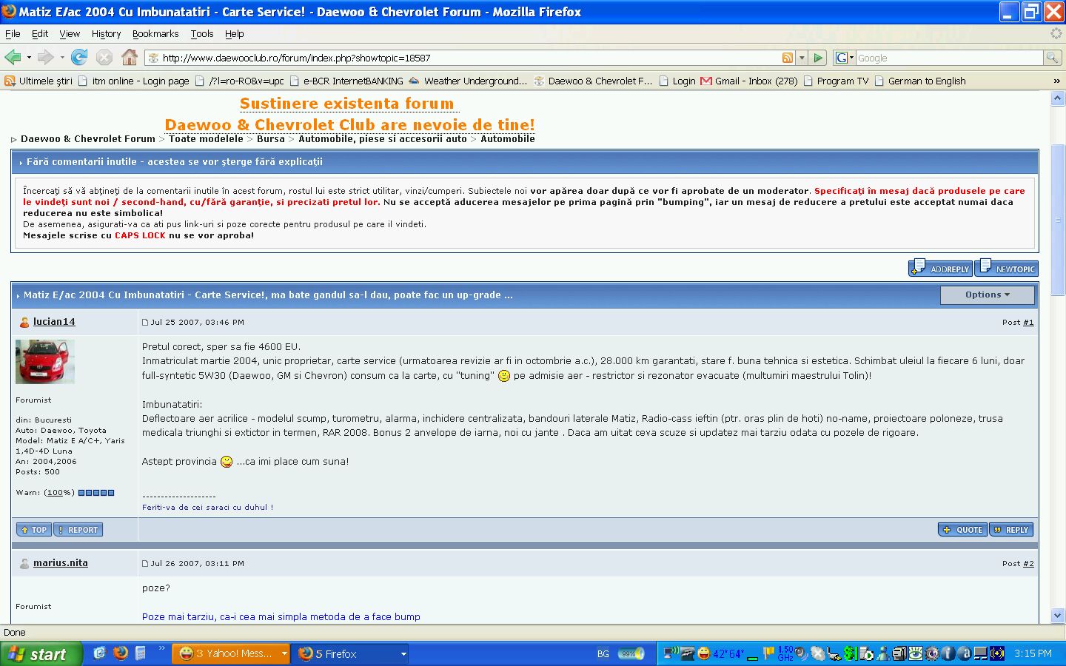Expand the Yahoo! Messenger taskbar group dropdown

click(x=284, y=654)
